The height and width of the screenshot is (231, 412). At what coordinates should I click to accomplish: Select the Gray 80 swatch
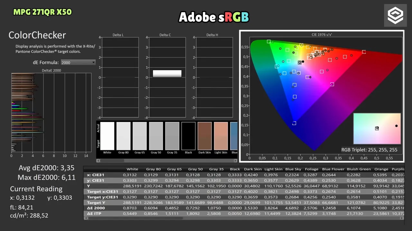(123, 136)
